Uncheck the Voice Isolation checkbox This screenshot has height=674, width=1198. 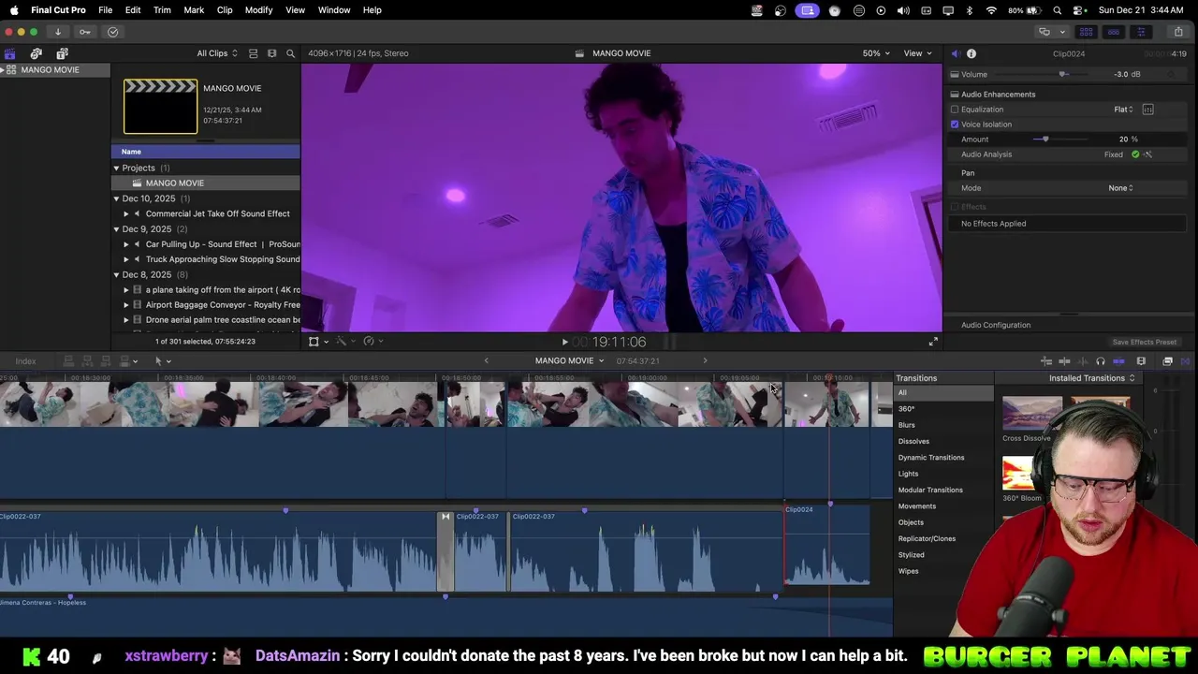point(955,125)
